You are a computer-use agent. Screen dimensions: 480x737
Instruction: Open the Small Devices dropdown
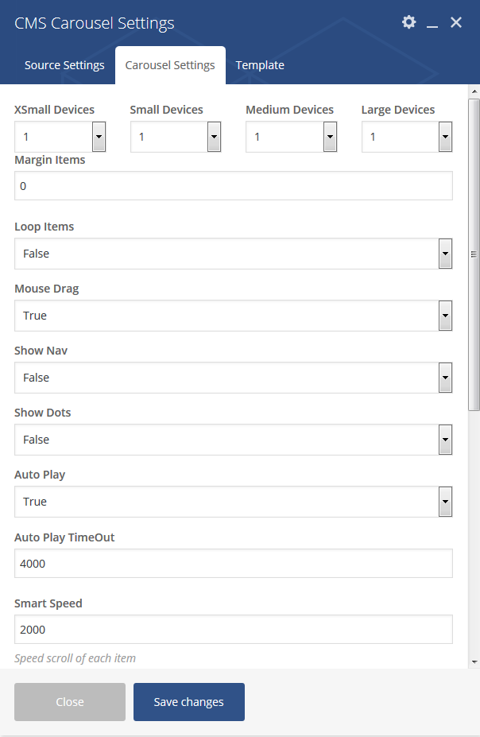(176, 137)
